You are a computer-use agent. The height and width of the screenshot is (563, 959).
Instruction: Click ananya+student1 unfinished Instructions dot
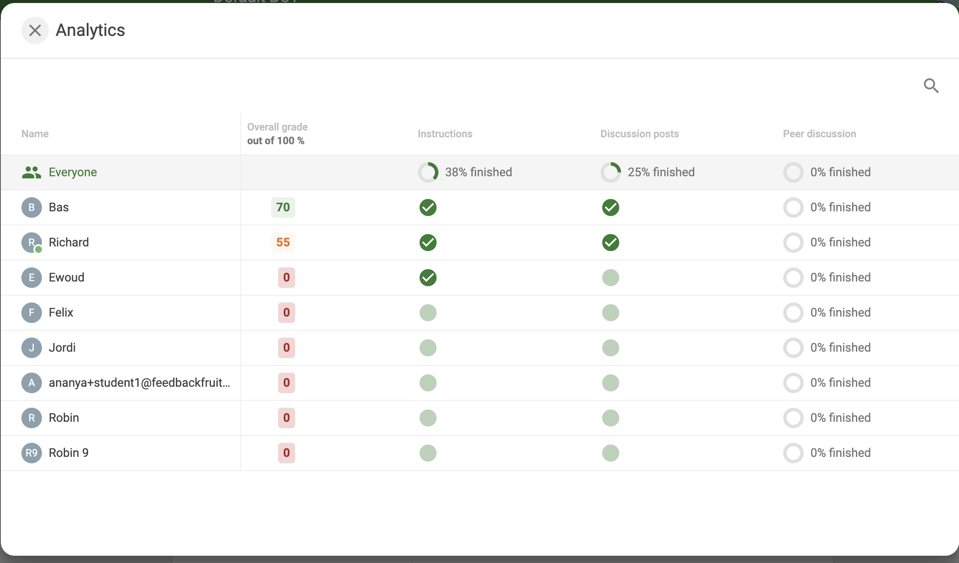(428, 383)
